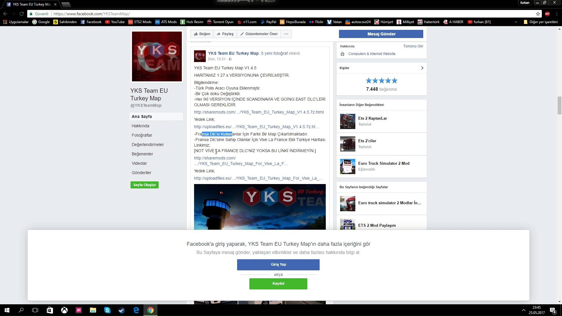This screenshot has height=316, width=562.
Task: Open the Sahibinden bookmark
Action: click(65, 22)
